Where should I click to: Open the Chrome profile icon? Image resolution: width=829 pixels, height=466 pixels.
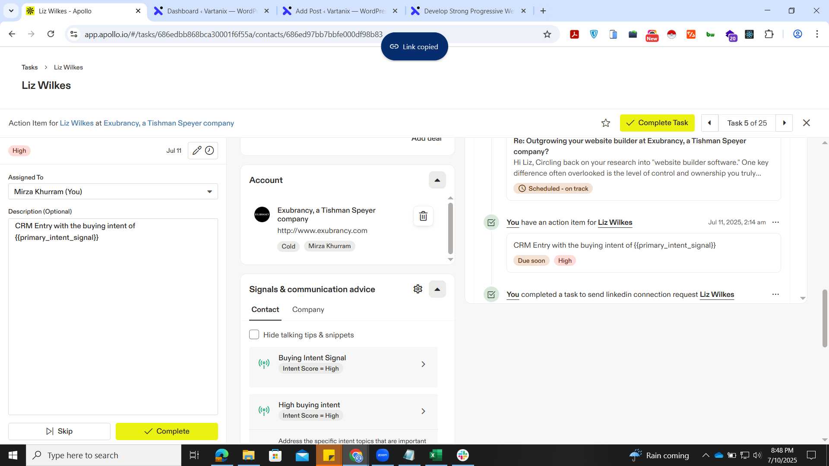[797, 34]
